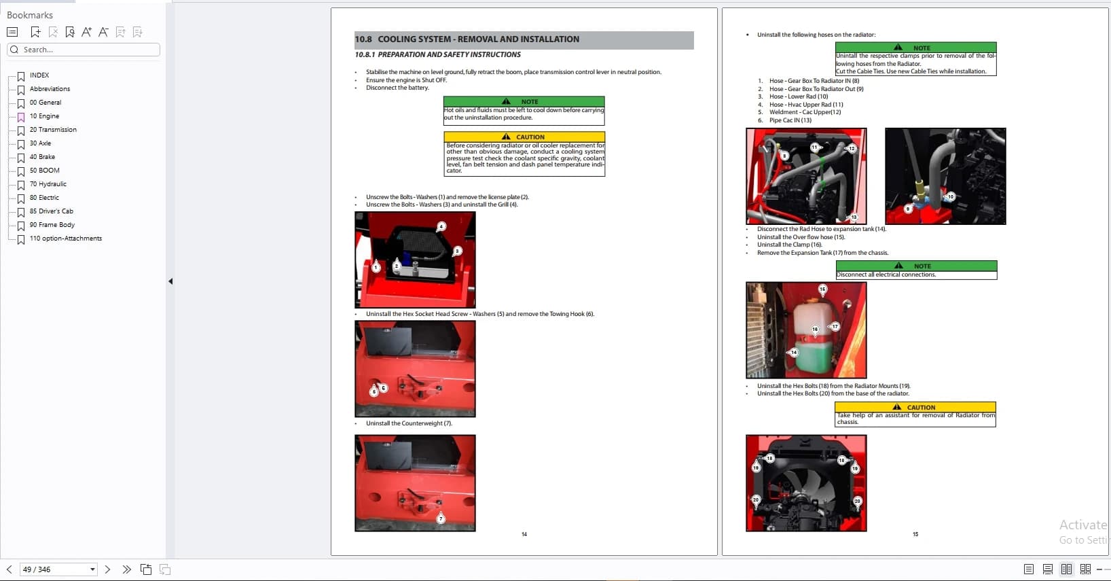1111x581 pixels.
Task: Open the bookmark options list icon
Action: (x=12, y=32)
